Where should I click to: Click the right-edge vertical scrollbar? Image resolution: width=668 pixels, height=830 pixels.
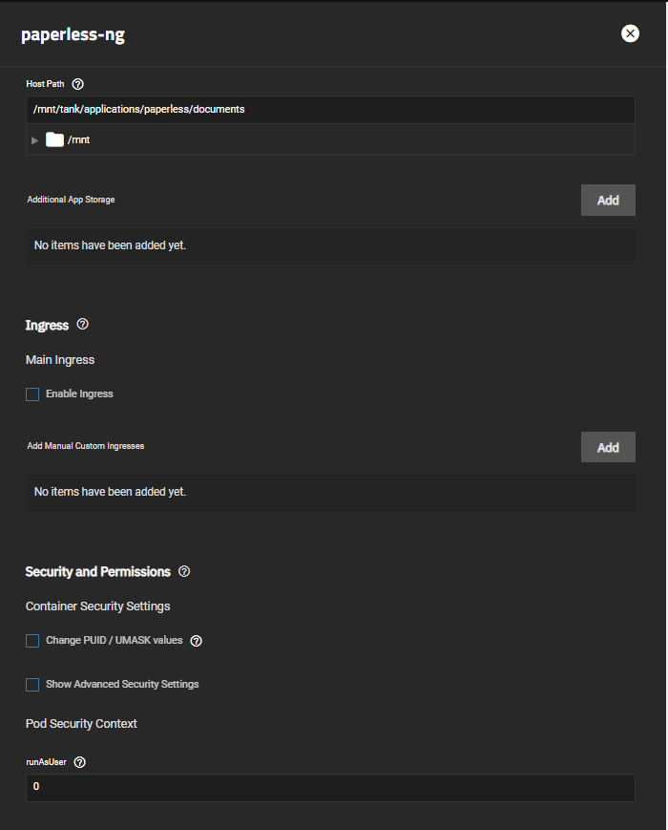pos(666,415)
